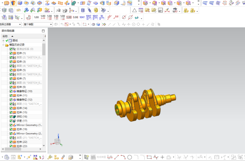Select the 拉伸 (15) feature row
This screenshot has width=245, height=161.
click(x=22, y=112)
